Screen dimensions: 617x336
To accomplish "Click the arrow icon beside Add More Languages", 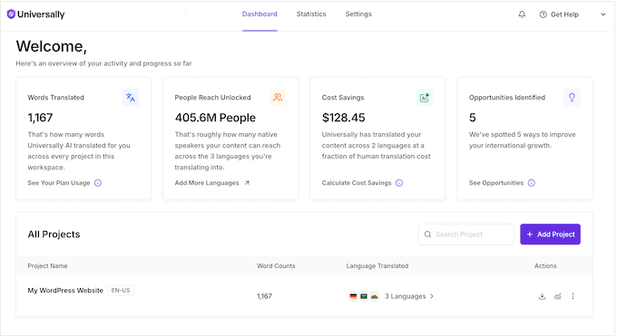I will pyautogui.click(x=247, y=183).
